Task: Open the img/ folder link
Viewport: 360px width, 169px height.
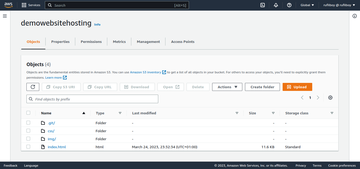Action: pos(52,139)
